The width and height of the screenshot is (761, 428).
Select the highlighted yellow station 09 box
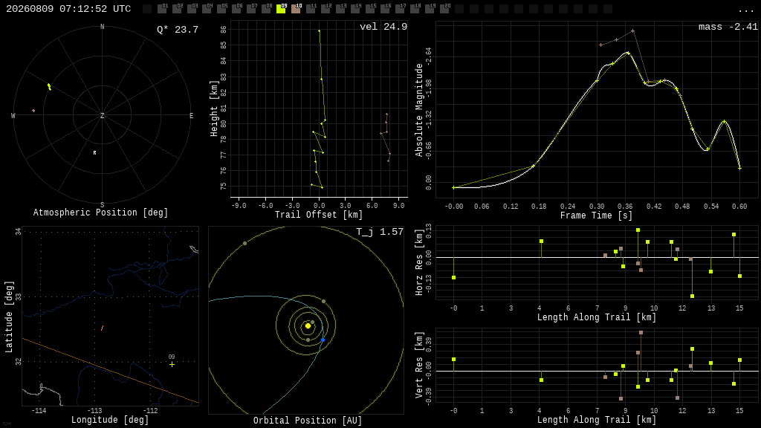click(280, 9)
